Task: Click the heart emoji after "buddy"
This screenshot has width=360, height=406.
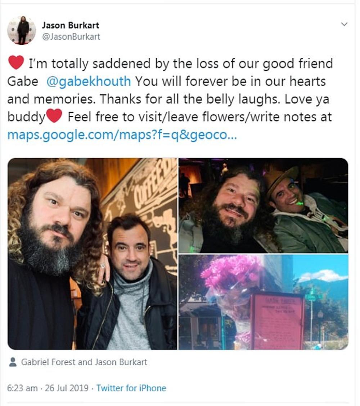Action: 54,116
